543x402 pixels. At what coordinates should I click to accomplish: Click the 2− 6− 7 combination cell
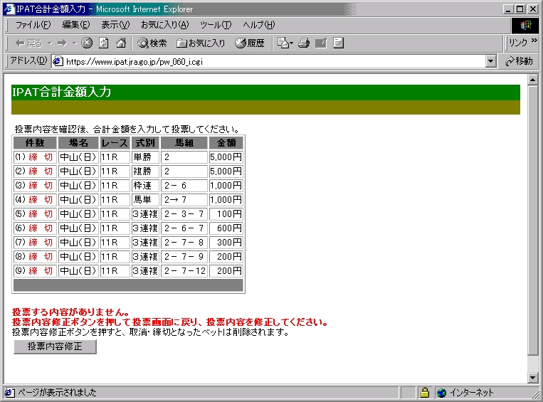(184, 228)
